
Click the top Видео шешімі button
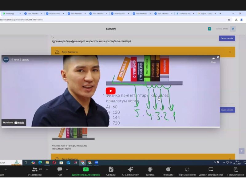(227, 38)
